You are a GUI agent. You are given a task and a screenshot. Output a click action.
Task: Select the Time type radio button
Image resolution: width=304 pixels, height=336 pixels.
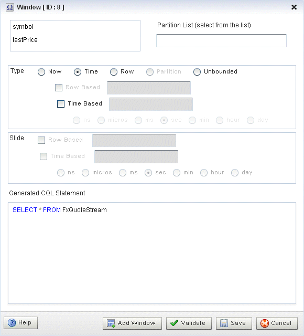point(78,72)
